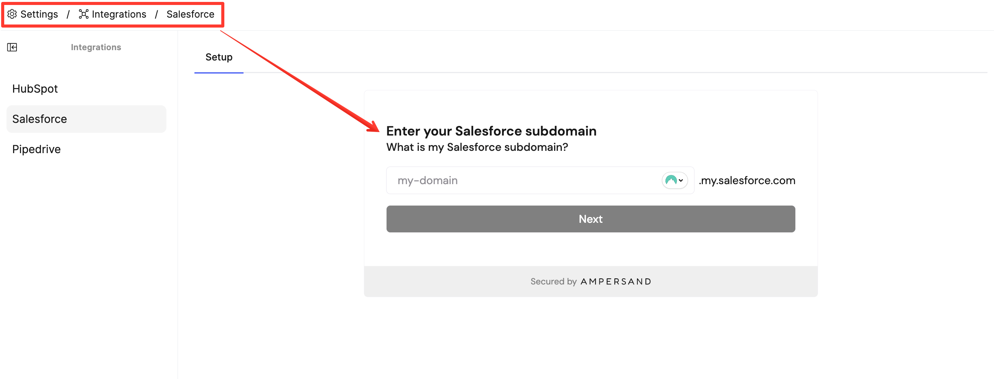Click the '.my.salesforce.com' domain suffix label

click(747, 180)
